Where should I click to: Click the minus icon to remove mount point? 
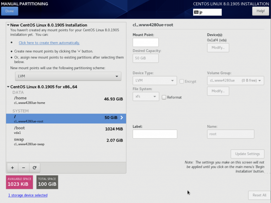click(x=23, y=168)
